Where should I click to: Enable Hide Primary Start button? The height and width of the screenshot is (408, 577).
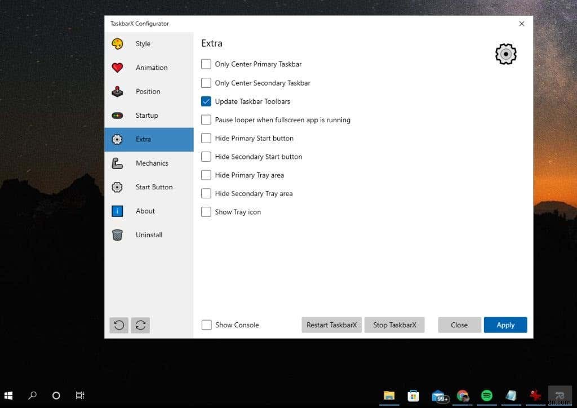pos(206,138)
